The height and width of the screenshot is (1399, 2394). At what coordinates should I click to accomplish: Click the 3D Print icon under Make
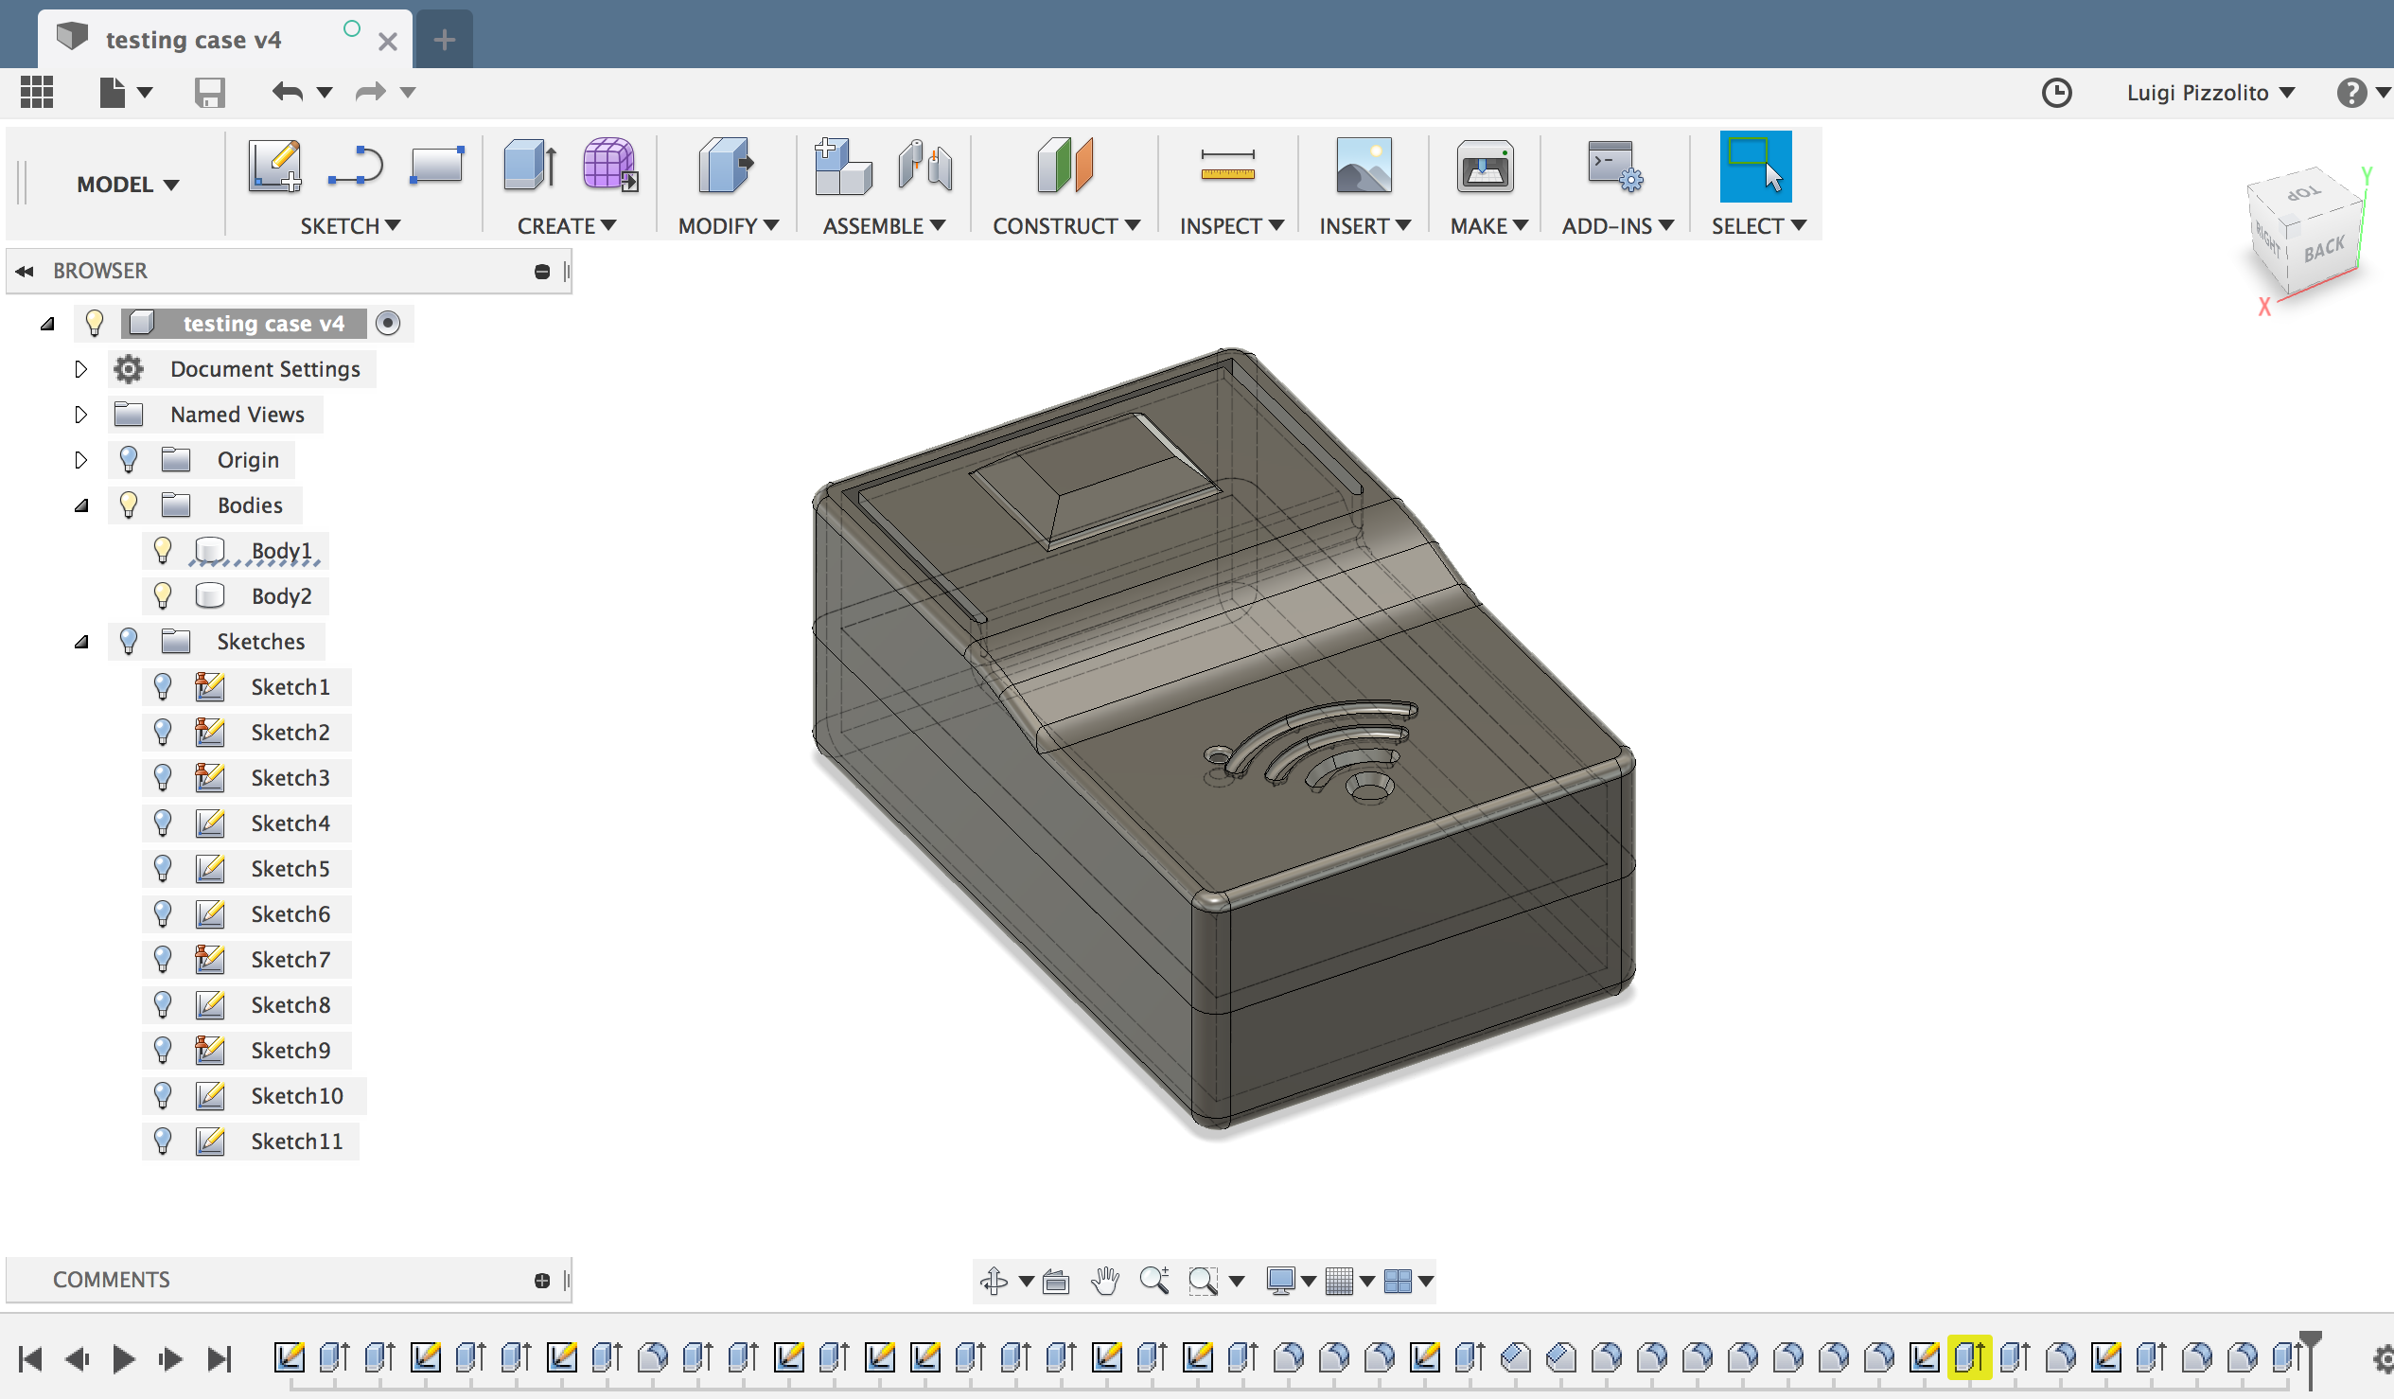coord(1484,167)
